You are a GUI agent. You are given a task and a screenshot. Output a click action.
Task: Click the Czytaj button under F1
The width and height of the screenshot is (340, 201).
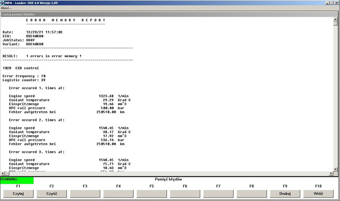pyautogui.click(x=18, y=194)
